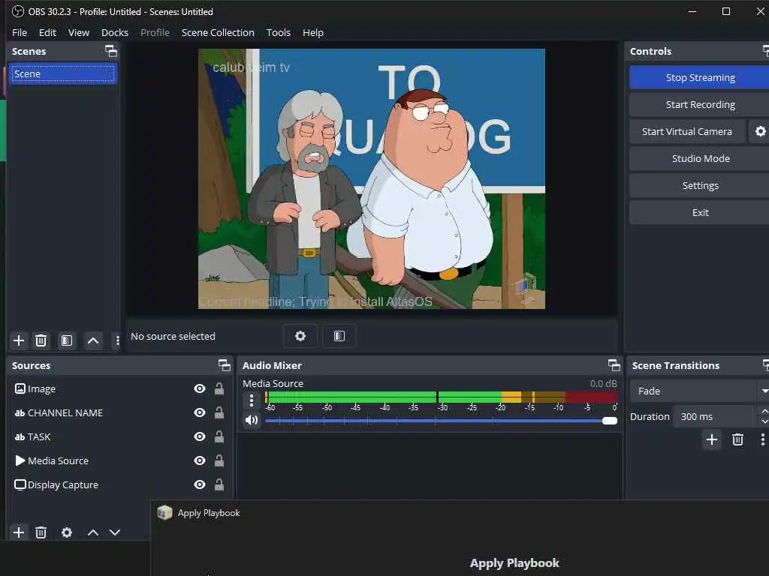Click the Media Source audio level meter
The height and width of the screenshot is (576, 769).
(441, 397)
